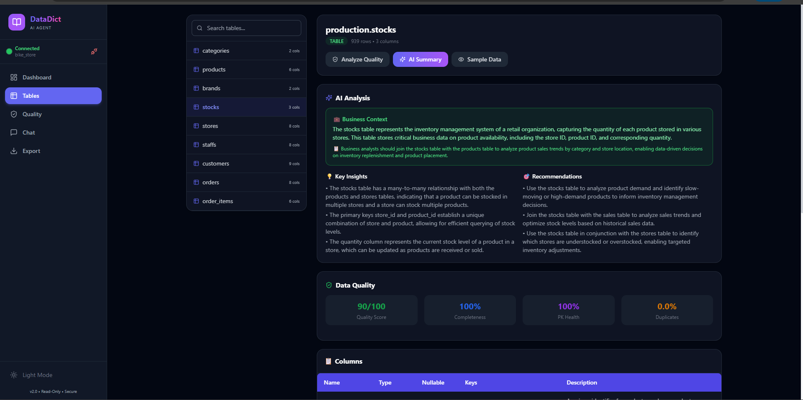This screenshot has height=400, width=803.
Task: Go to the Quality section
Action: (x=53, y=114)
